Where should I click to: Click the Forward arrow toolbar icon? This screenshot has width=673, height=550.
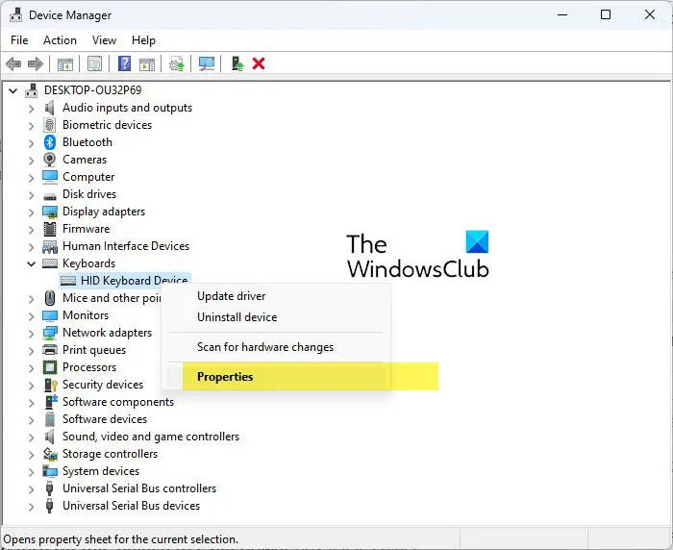pyautogui.click(x=36, y=64)
